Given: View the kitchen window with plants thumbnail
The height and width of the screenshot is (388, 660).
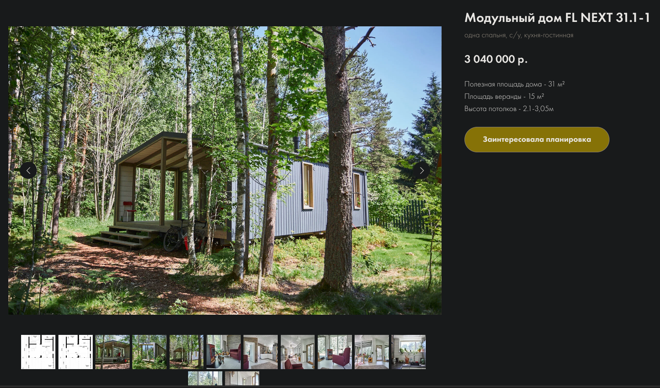Looking at the screenshot, I should [409, 352].
